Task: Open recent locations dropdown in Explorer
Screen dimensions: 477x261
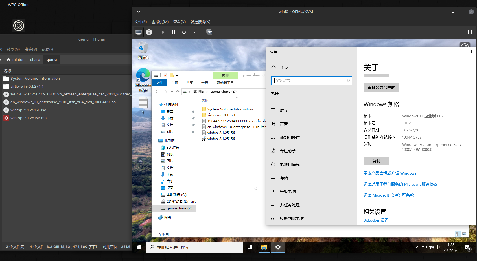Action: click(x=172, y=92)
